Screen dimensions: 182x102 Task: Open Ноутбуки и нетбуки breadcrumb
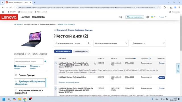click(x=30, y=24)
